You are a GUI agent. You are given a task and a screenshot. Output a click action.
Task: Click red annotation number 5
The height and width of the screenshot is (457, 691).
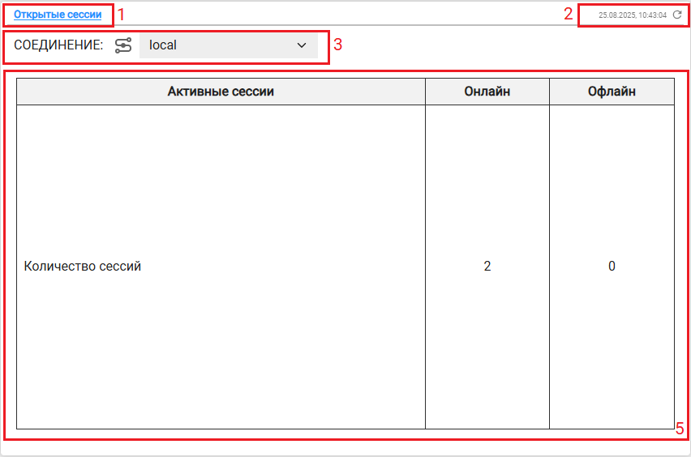(680, 429)
